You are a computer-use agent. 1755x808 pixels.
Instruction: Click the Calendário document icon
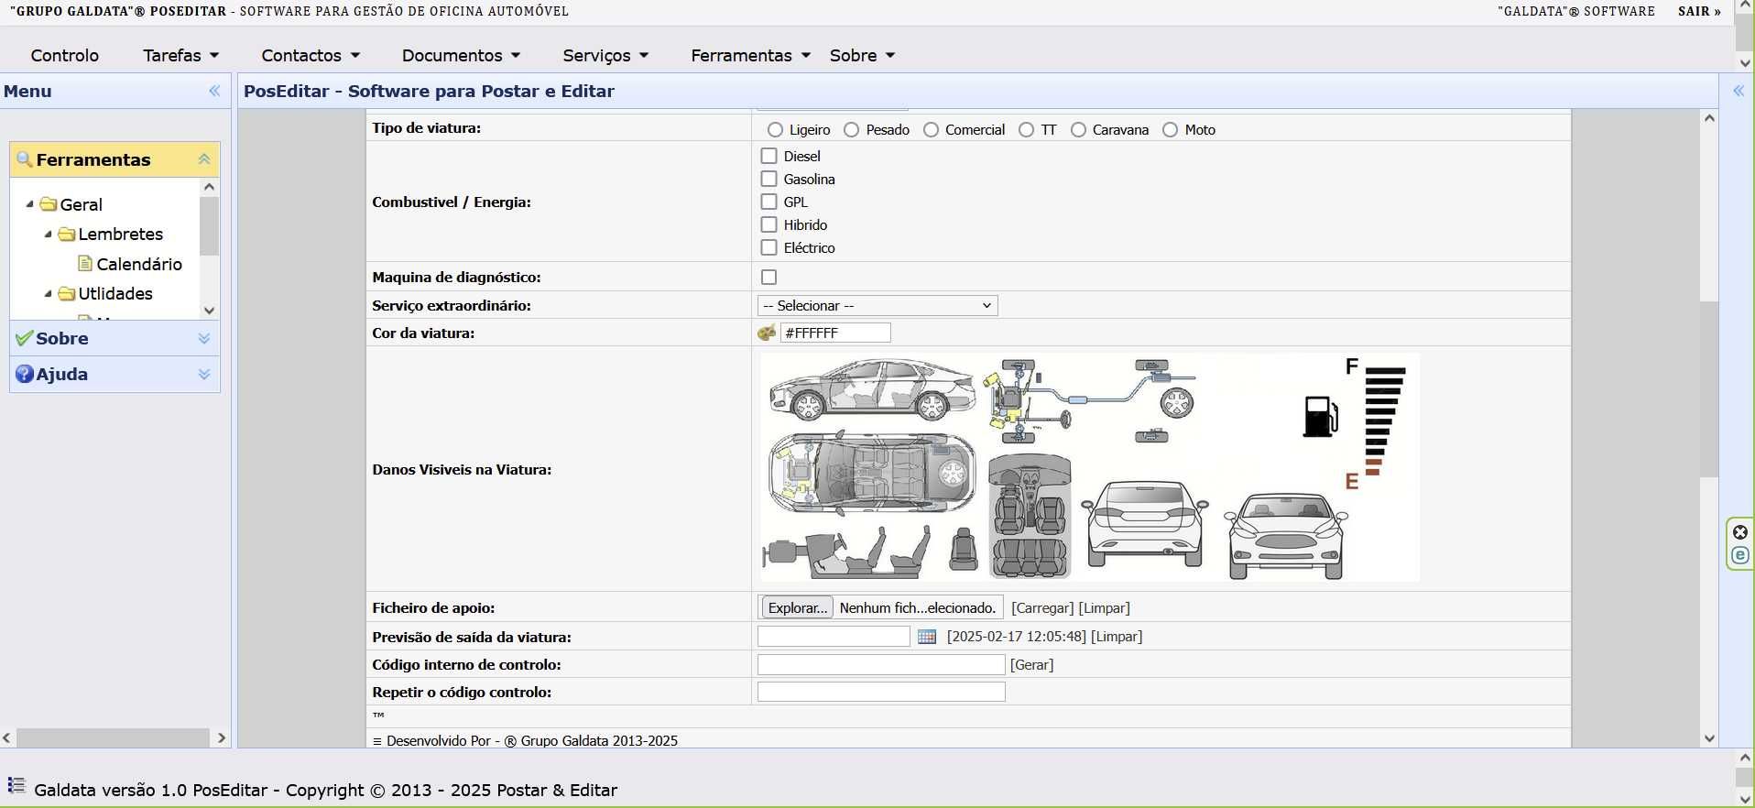pyautogui.click(x=85, y=264)
